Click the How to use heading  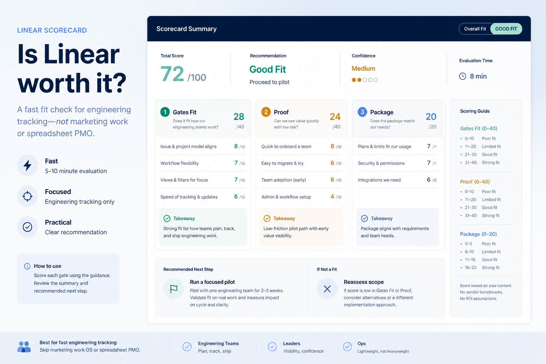48,266
